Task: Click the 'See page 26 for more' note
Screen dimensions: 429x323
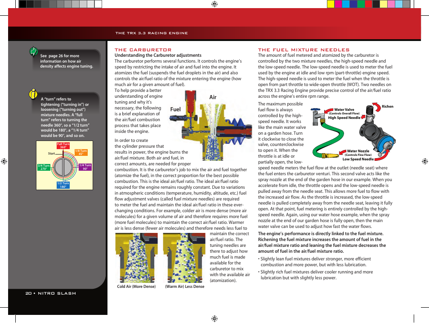Action: pyautogui.click(x=67, y=61)
